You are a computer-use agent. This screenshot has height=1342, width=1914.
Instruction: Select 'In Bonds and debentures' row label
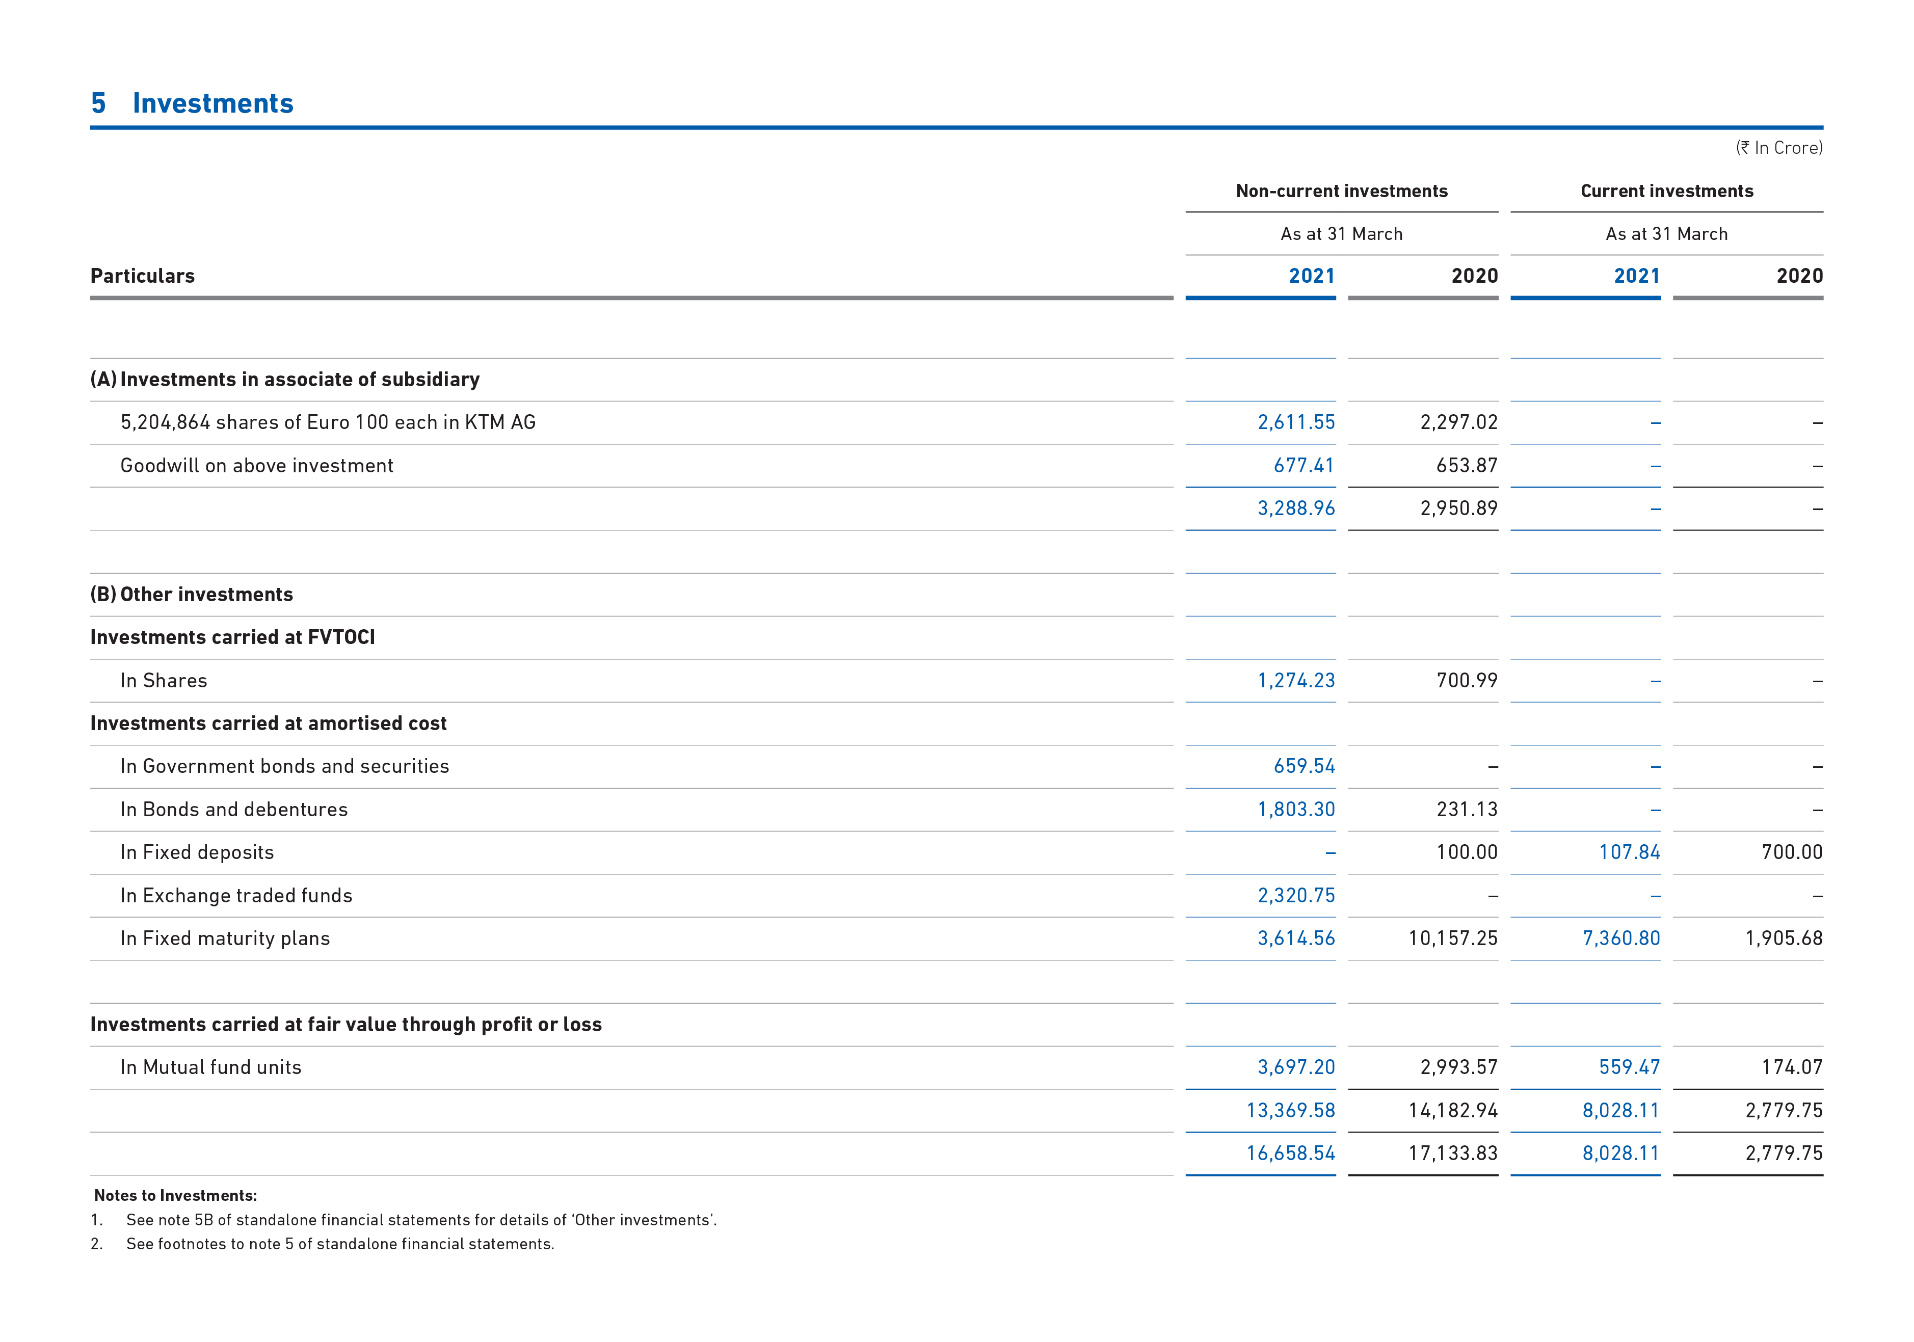(x=233, y=810)
